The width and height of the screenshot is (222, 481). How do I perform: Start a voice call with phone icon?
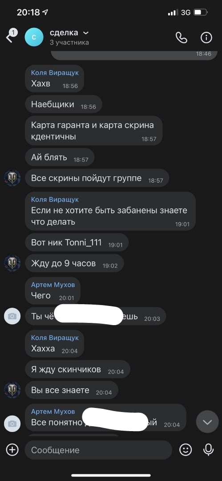[181, 37]
